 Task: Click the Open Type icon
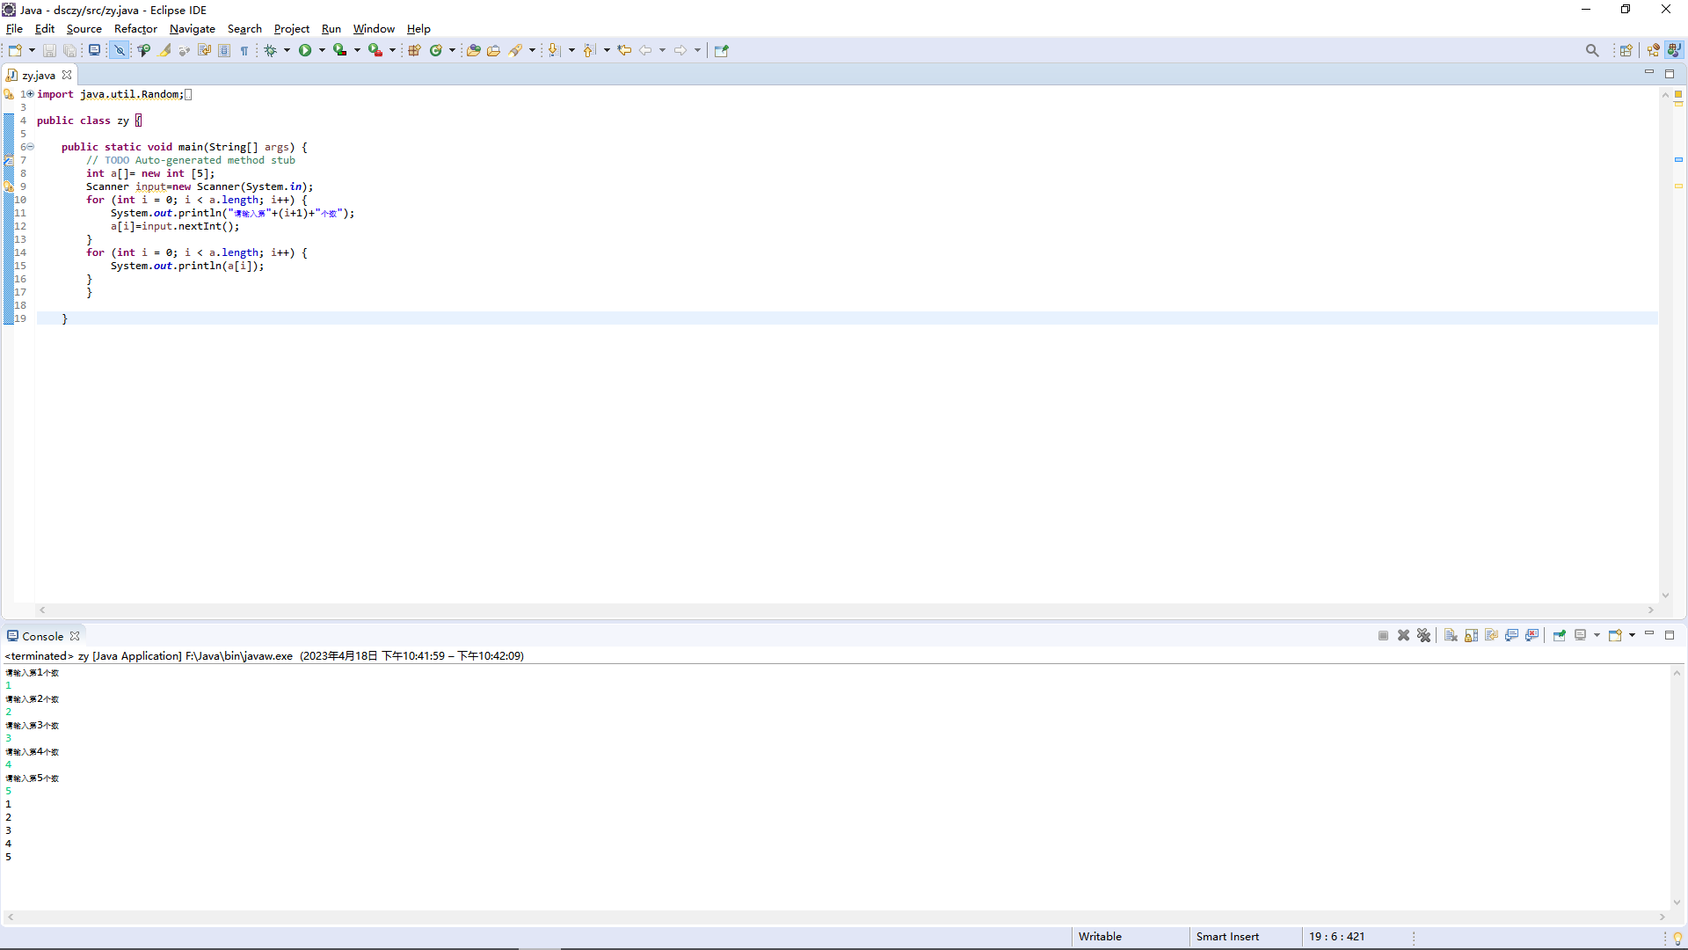[x=473, y=50]
